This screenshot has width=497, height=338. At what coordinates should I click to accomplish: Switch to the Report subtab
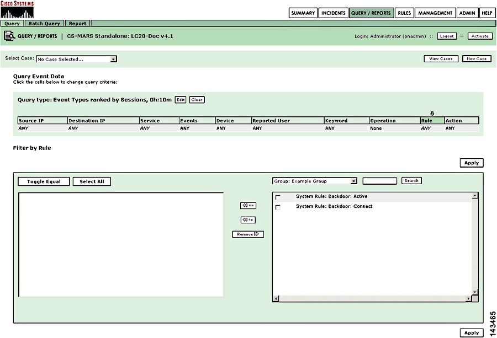click(78, 23)
